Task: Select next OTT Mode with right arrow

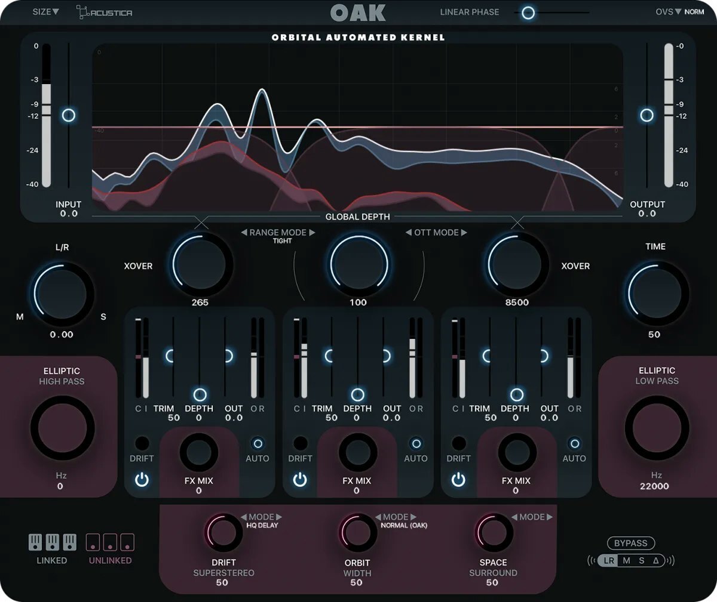Action: click(x=464, y=233)
